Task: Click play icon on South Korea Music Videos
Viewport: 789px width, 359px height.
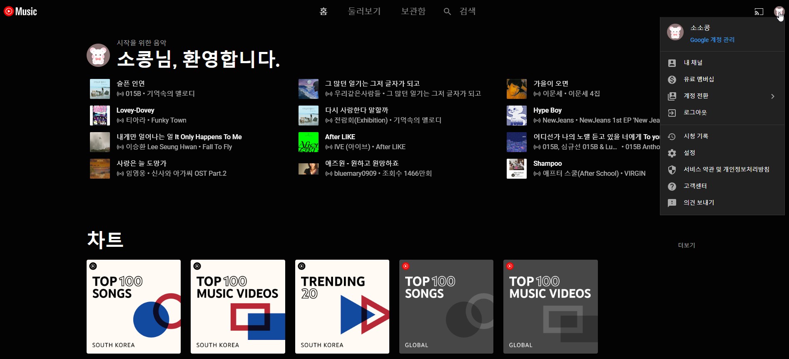Action: [197, 266]
